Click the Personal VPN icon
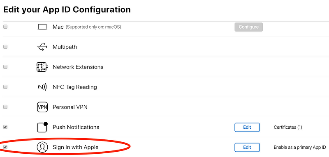The height and width of the screenshot is (157, 329). click(x=42, y=107)
